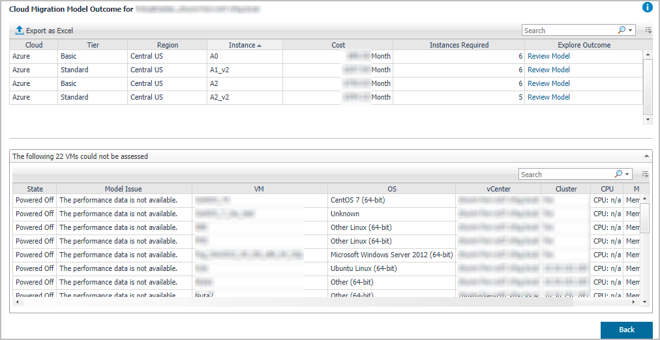Screen dimensions: 660x340
Task: Select the Ubuntu Linux (64-bit) cell
Action: click(x=391, y=268)
